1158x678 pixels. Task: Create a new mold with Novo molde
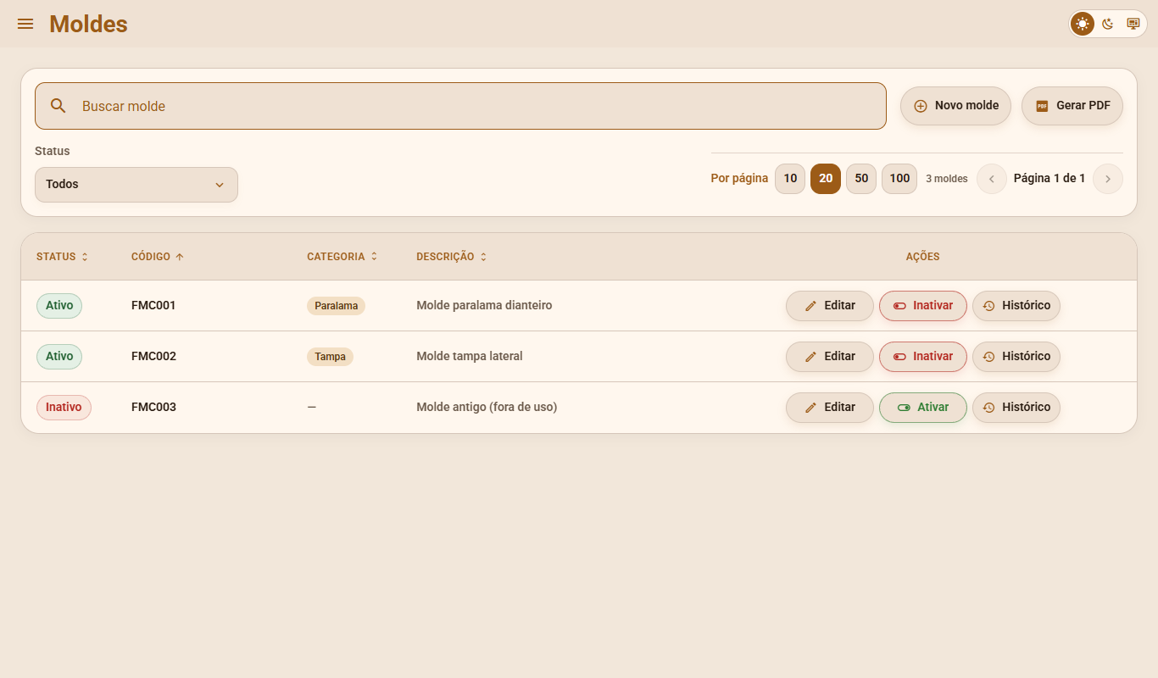click(x=955, y=106)
